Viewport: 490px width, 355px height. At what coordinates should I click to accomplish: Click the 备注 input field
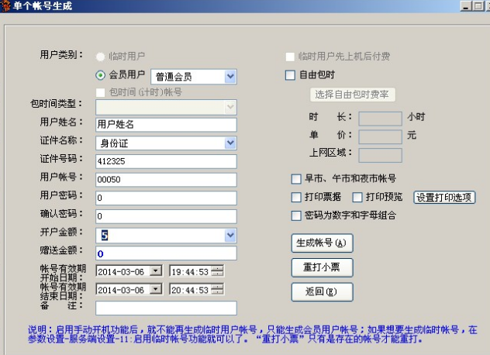click(x=166, y=308)
